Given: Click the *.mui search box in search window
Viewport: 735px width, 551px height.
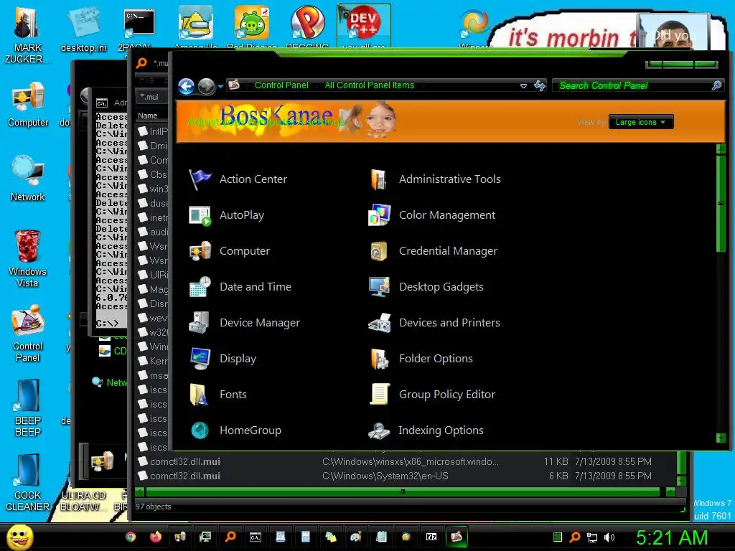Looking at the screenshot, I should coord(152,97).
